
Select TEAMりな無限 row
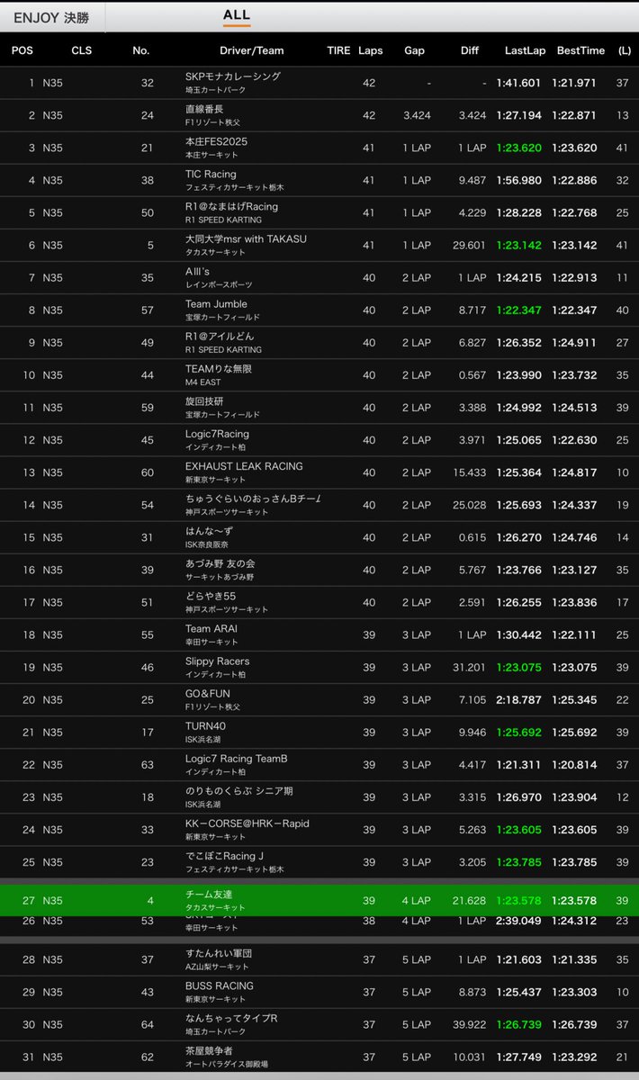319,374
